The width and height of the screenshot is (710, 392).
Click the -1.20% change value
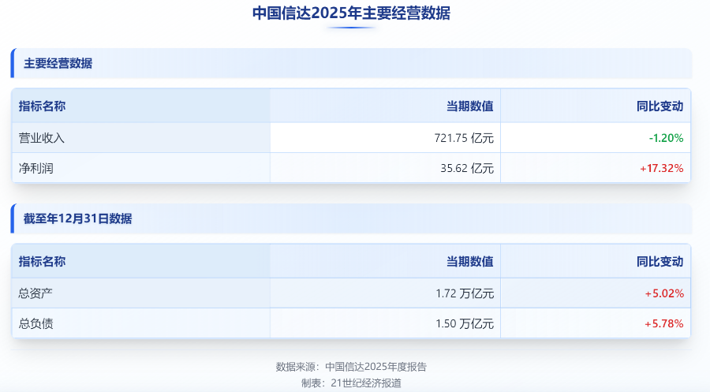click(x=666, y=138)
